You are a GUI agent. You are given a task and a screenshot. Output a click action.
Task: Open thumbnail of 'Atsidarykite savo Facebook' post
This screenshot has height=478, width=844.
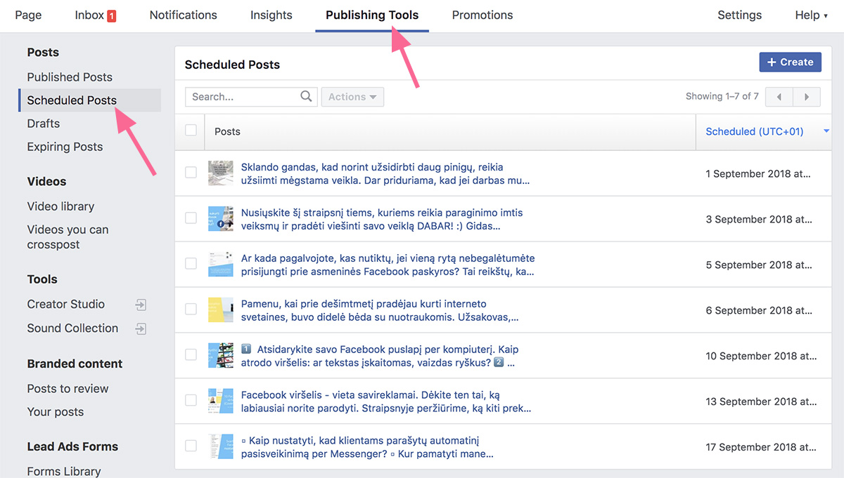221,356
